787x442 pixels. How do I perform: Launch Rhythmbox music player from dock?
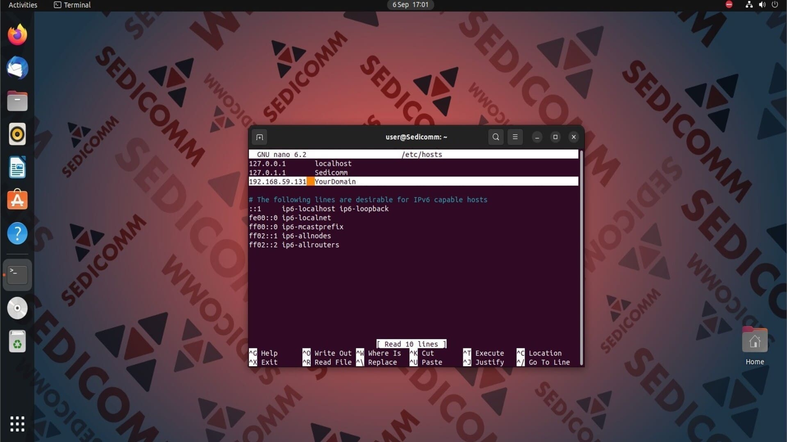(x=17, y=134)
